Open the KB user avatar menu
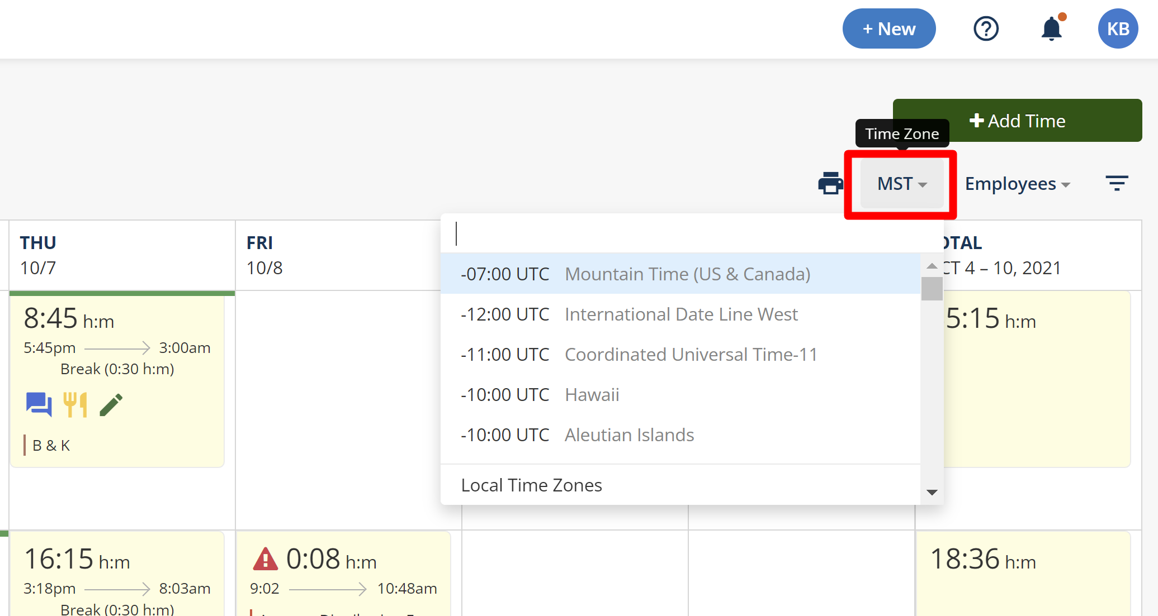Image resolution: width=1158 pixels, height=616 pixels. 1118,28
